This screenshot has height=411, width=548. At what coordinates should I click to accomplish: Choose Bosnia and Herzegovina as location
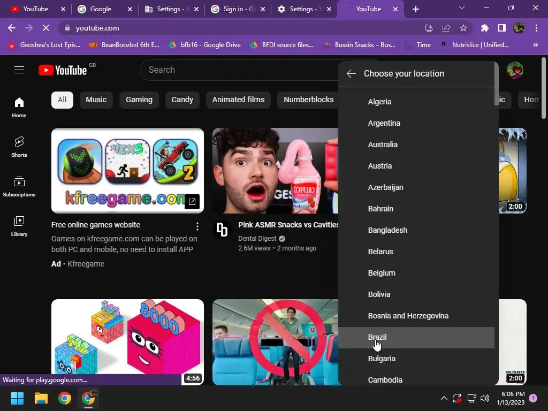click(416, 316)
